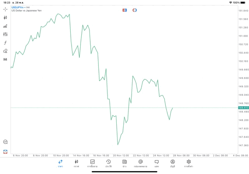Open the การตั้งค่า (Settings) tab
The width and height of the screenshot is (249, 174).
tap(189, 163)
